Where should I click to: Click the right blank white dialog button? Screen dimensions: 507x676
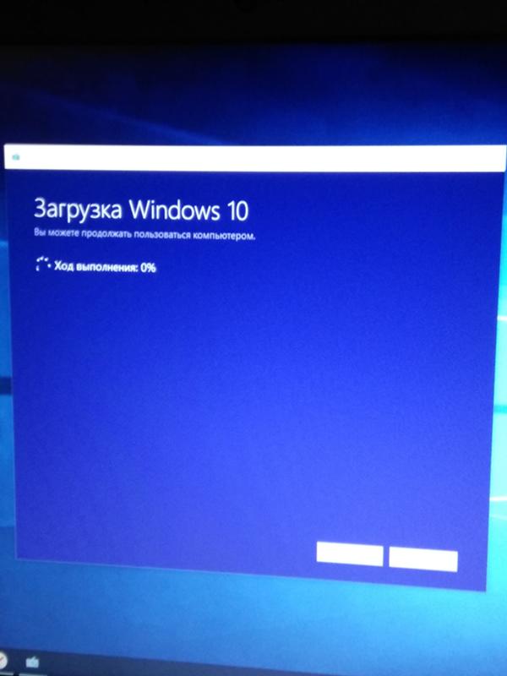(x=423, y=559)
